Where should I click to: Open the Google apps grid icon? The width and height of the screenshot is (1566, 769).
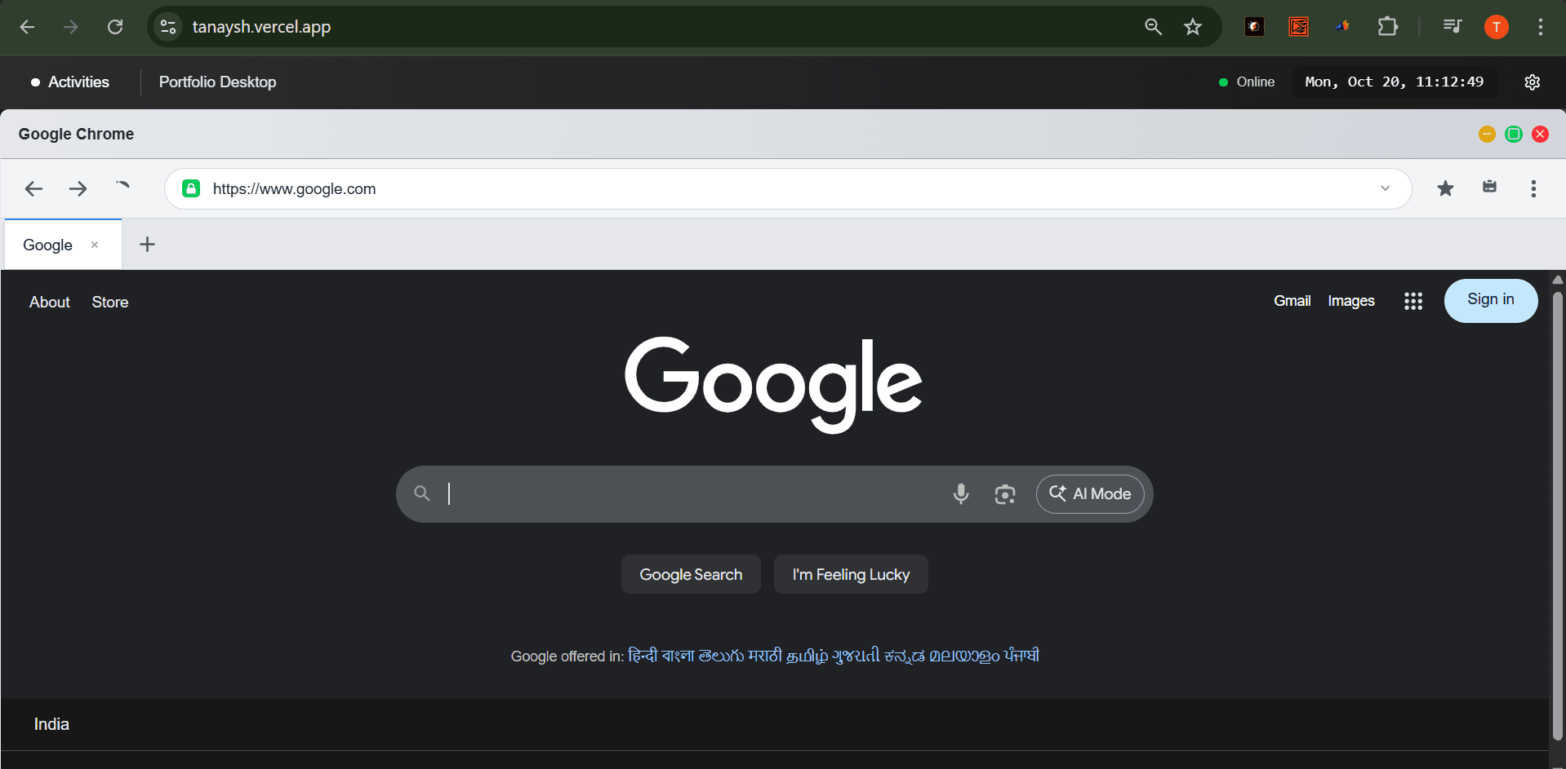pyautogui.click(x=1413, y=301)
